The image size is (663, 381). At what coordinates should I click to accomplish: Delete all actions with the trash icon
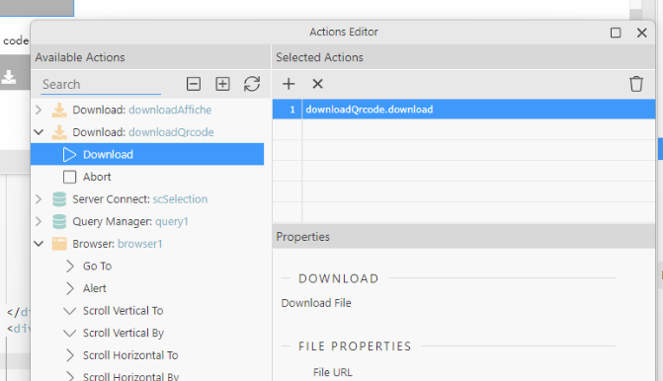[636, 84]
